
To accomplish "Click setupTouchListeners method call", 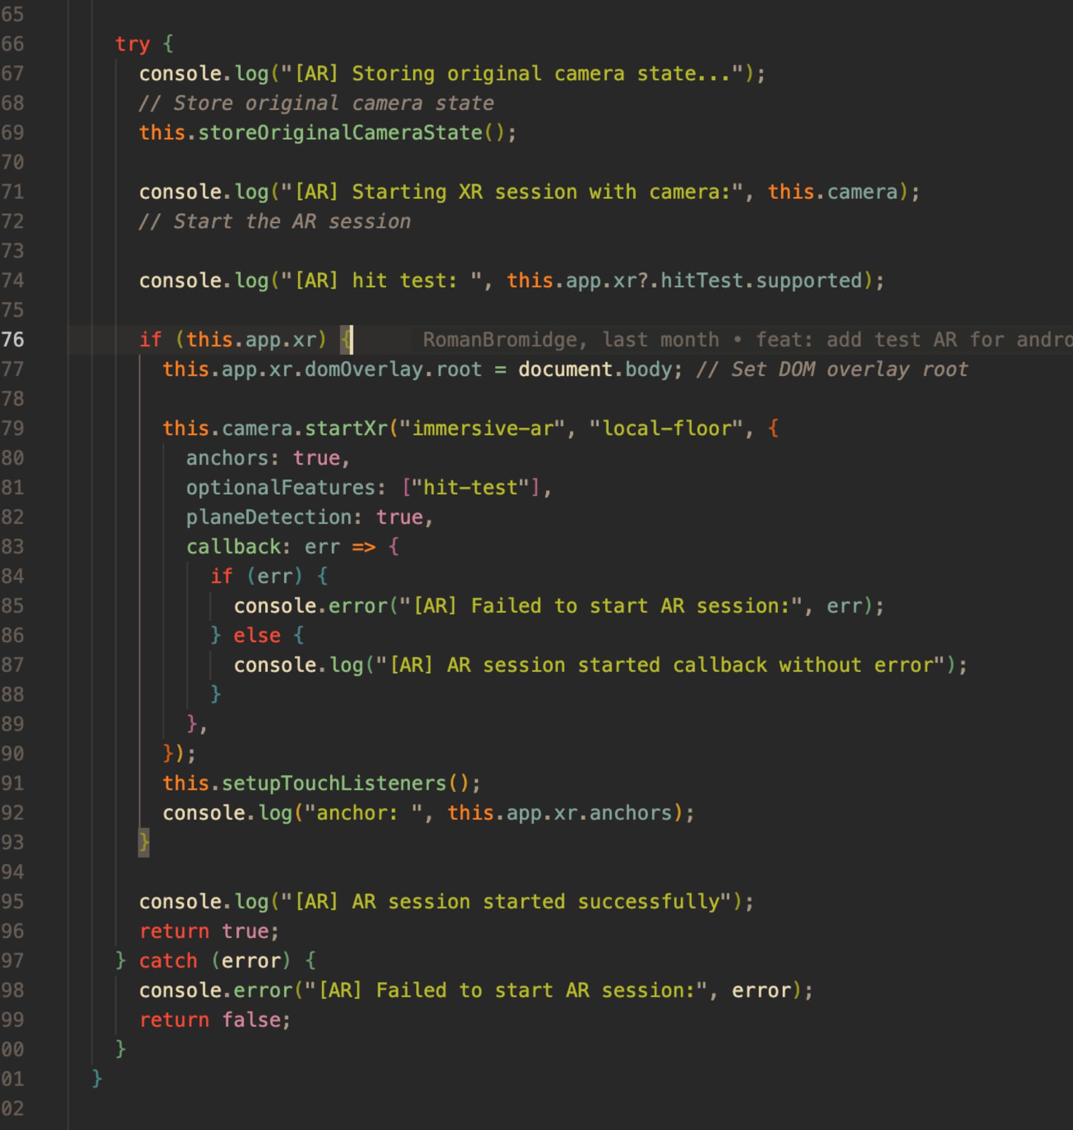I will pyautogui.click(x=334, y=783).
